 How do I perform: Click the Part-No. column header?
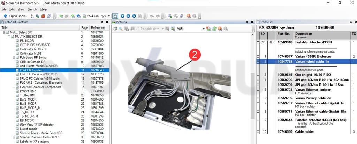pos(284,35)
